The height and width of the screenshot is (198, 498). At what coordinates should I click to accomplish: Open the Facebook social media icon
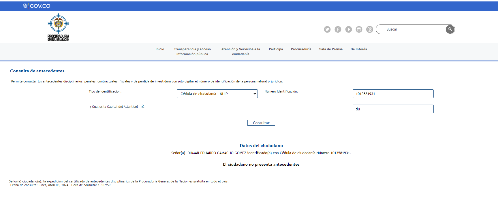click(x=338, y=29)
